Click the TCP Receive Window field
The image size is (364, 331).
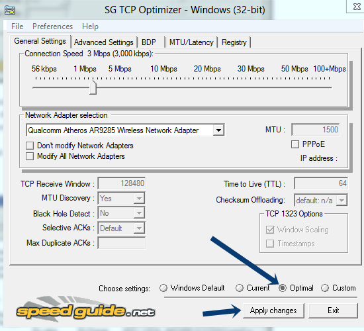[x=122, y=183]
